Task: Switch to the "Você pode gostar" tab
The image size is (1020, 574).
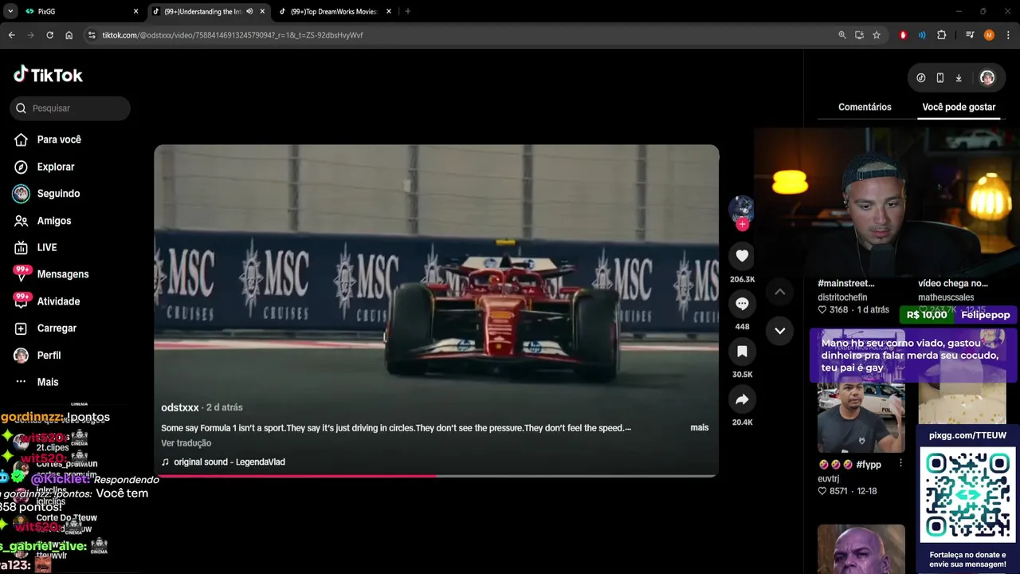Action: pyautogui.click(x=959, y=107)
